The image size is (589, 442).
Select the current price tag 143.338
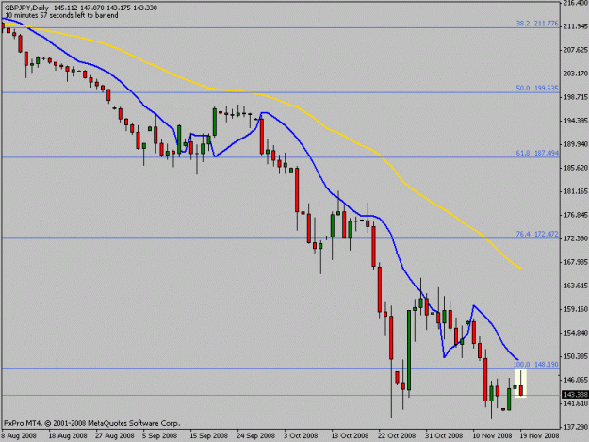(575, 394)
